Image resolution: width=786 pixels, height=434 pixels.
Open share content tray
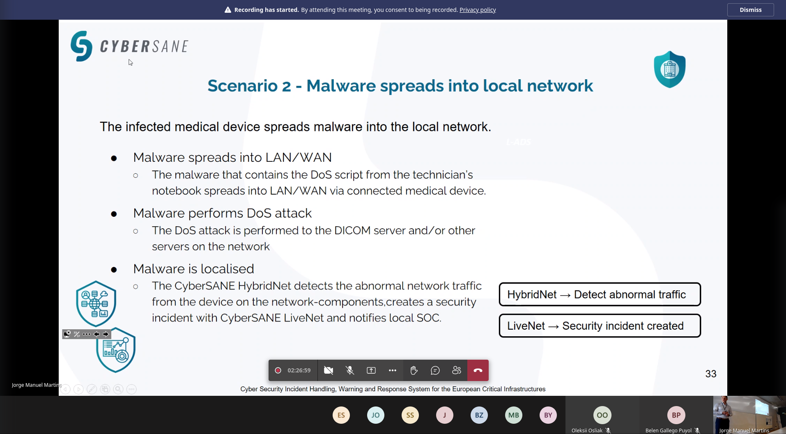click(x=371, y=370)
